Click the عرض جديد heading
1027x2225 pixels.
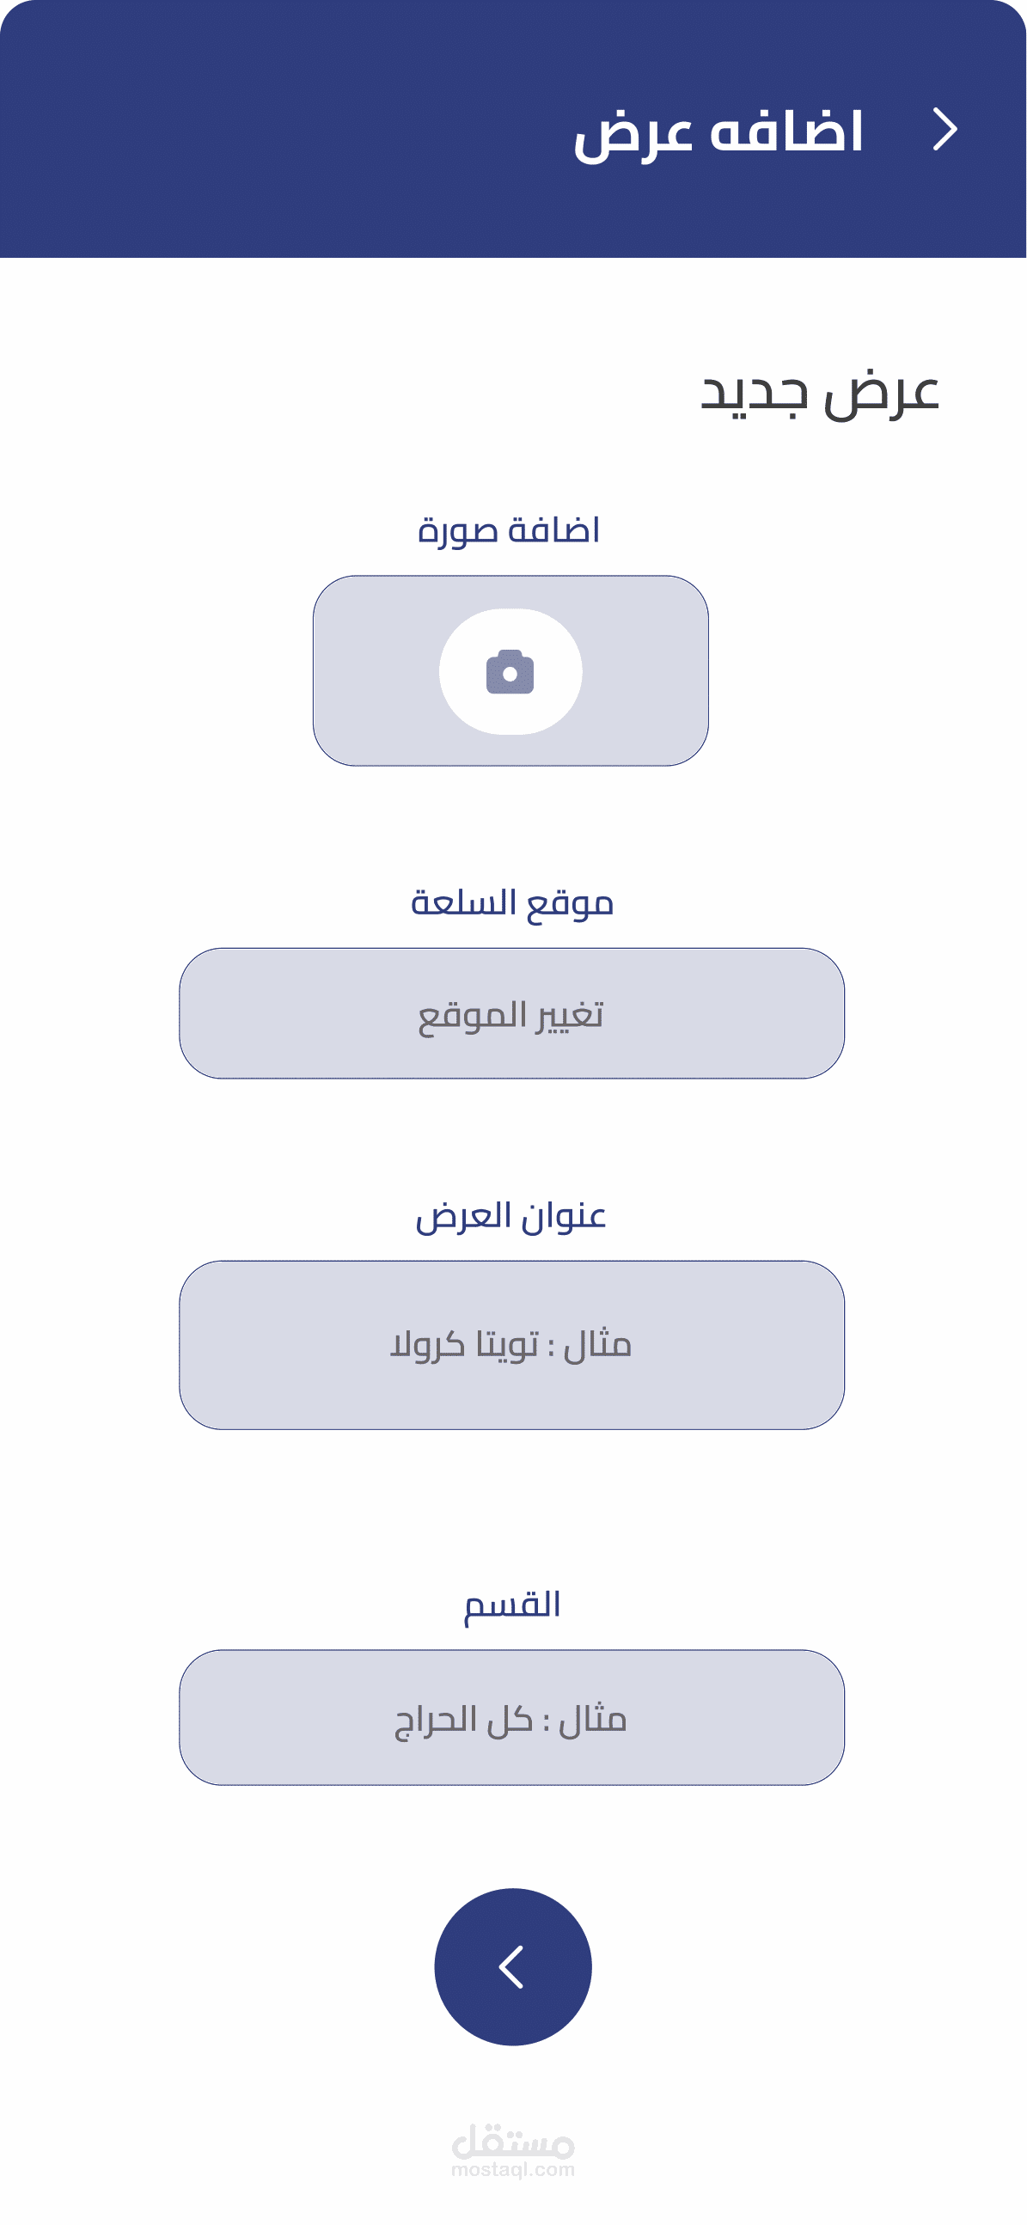(819, 393)
